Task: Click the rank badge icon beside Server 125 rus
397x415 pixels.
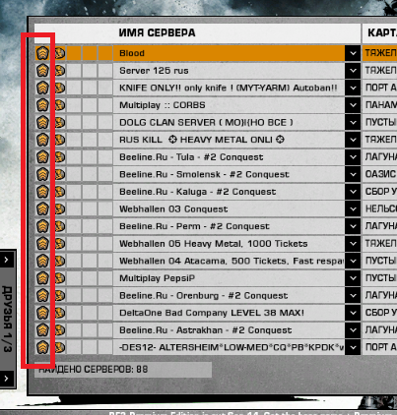Action: (42, 71)
